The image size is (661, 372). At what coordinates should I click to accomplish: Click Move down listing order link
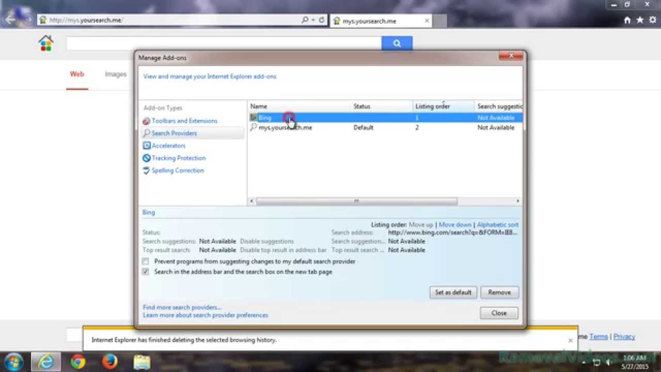(x=455, y=225)
